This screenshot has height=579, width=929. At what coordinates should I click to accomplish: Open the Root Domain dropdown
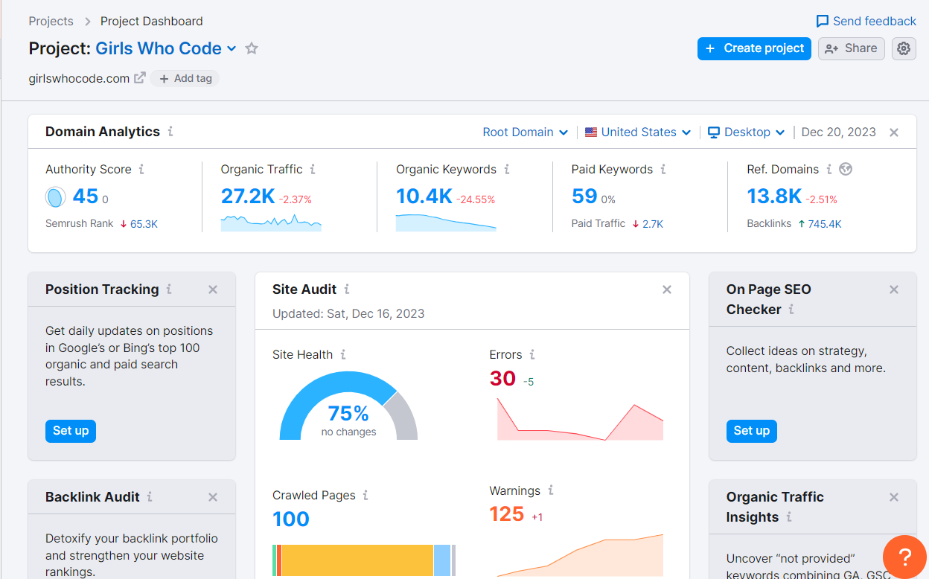click(x=525, y=132)
